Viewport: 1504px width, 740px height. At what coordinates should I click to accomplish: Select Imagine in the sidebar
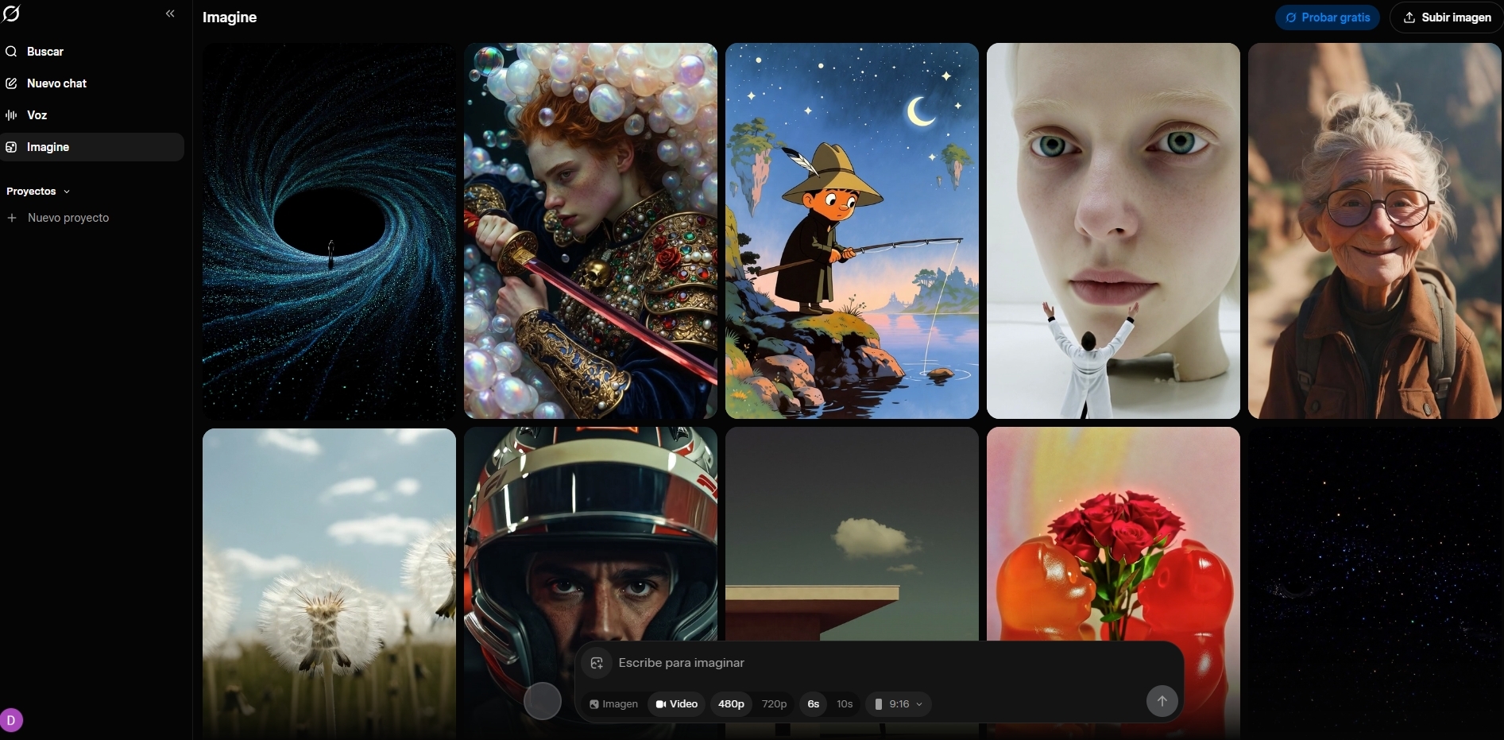48,147
